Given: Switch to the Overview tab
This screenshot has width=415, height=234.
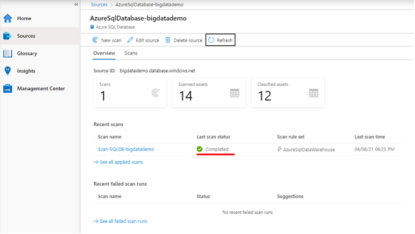Looking at the screenshot, I should (104, 53).
